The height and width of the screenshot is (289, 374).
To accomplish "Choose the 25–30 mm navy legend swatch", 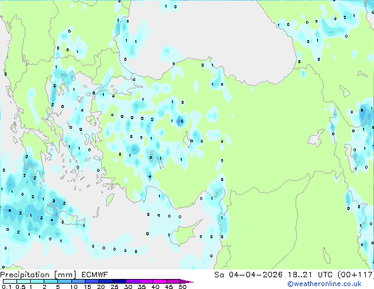I will 119,281.
